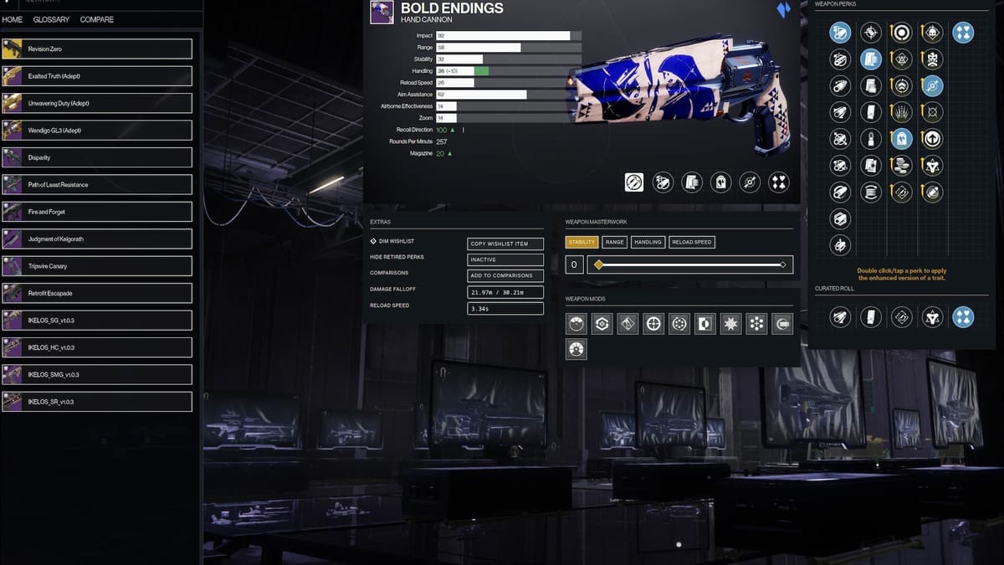Screen dimensions: 1004x565
Task: Click the Bold Endings weapon thumbnail icon
Action: pyautogui.click(x=382, y=13)
